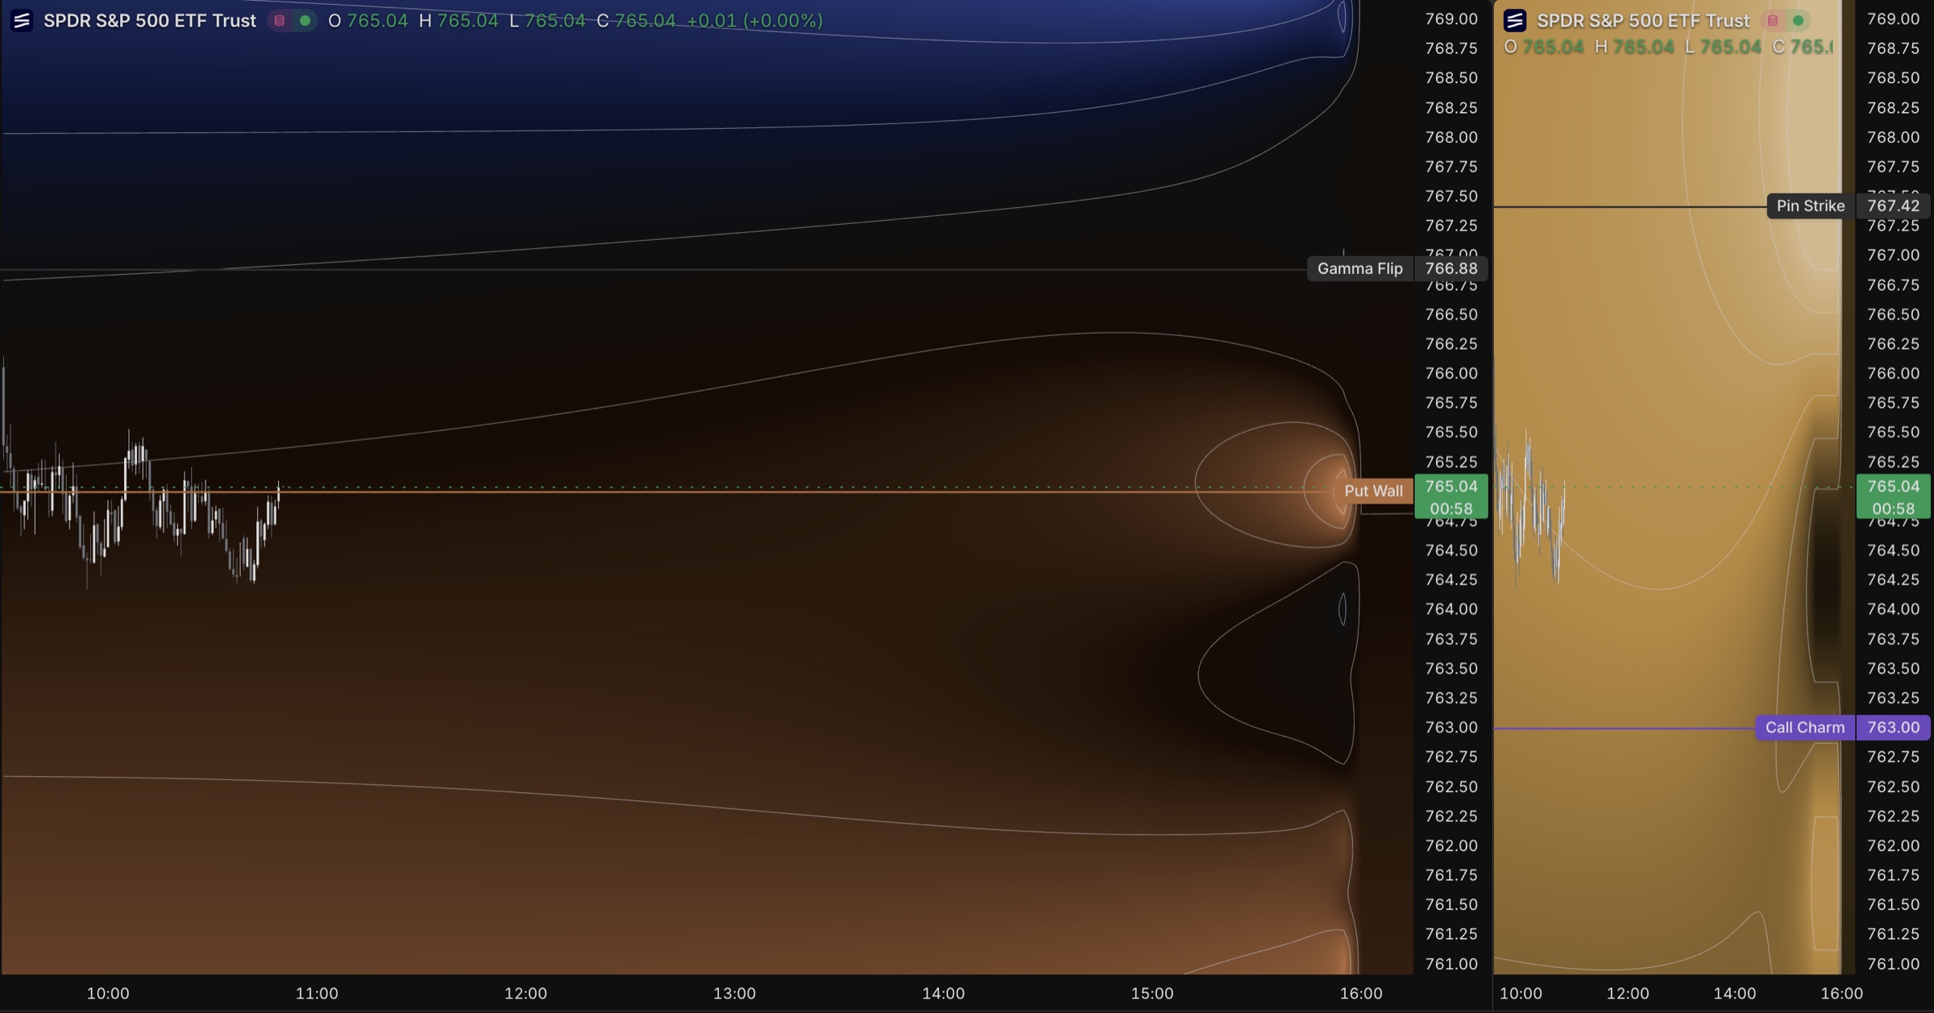
Task: Click 11:00 on the left chart time axis
Action: click(317, 993)
